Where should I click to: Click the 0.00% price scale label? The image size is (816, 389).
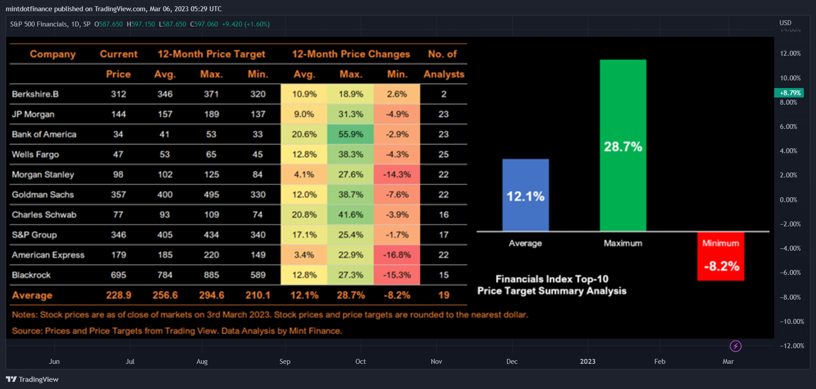[789, 199]
